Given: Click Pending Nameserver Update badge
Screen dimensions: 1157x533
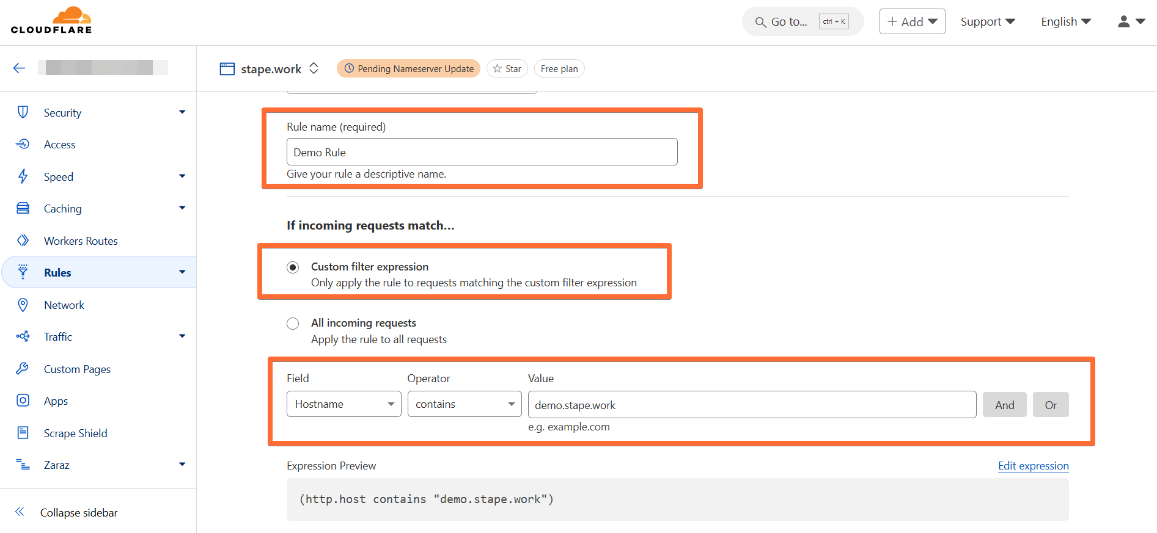Looking at the screenshot, I should 408,68.
